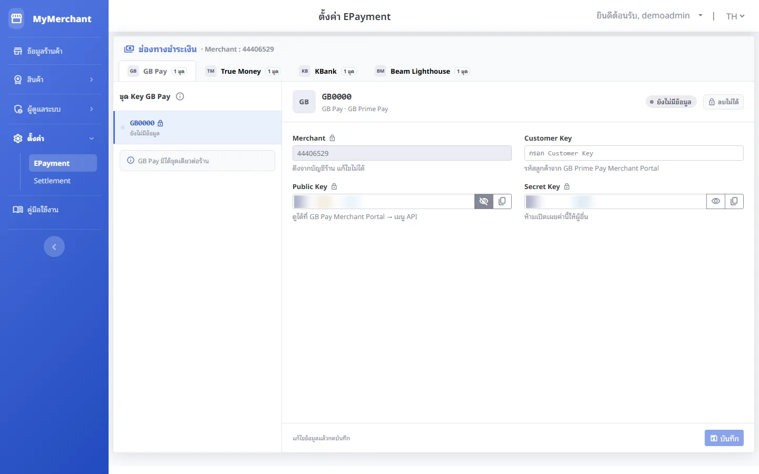Copy the Public Key value
The height and width of the screenshot is (474, 759).
coord(502,201)
